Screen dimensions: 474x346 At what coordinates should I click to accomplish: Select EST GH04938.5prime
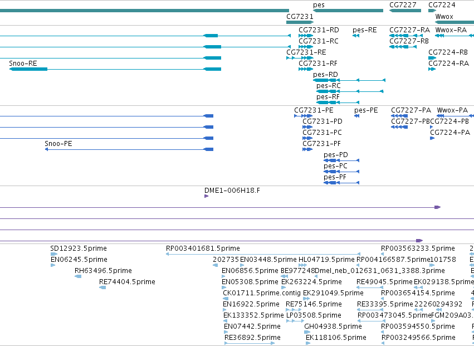coord(307,333)
